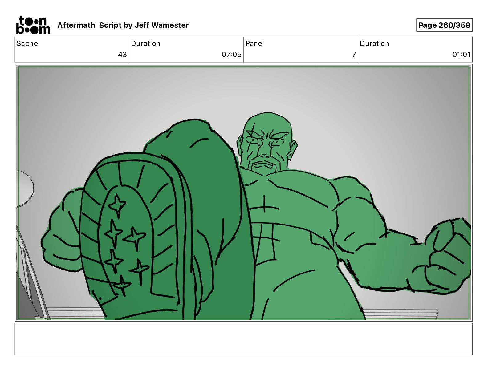The width and height of the screenshot is (488, 377).
Task: Select the scene number value 43
Action: (122, 55)
